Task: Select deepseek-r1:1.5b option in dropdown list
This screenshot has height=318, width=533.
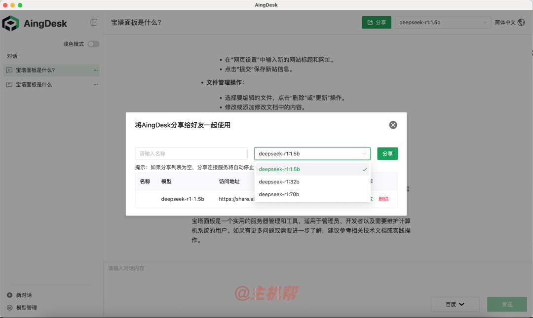Action: tap(312, 169)
